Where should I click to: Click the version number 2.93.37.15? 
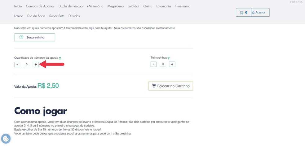296,2
